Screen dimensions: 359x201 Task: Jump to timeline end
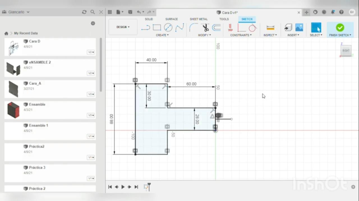pyautogui.click(x=136, y=187)
